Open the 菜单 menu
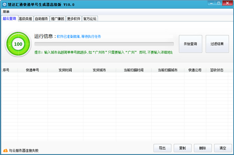 (6, 12)
